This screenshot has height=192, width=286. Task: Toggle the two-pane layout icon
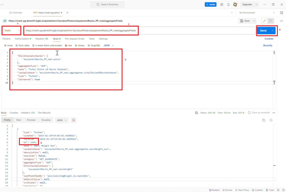(x=278, y=190)
